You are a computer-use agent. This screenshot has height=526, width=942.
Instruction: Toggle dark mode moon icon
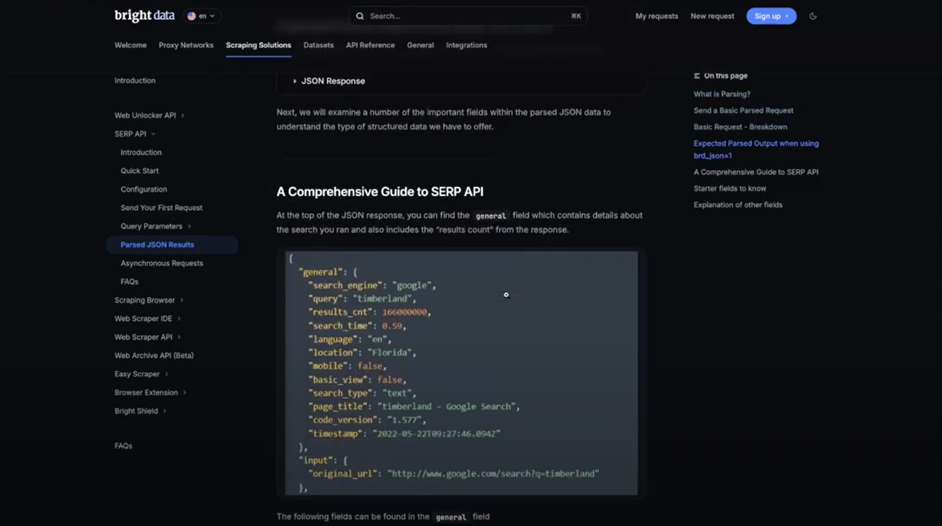point(813,16)
